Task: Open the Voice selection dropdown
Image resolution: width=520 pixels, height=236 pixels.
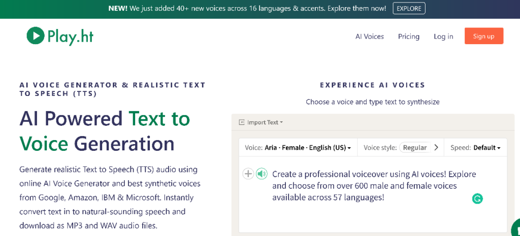Action: point(298,148)
